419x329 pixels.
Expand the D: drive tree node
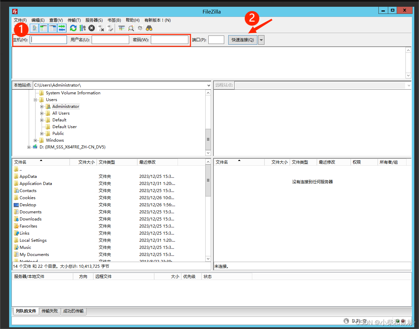point(29,147)
